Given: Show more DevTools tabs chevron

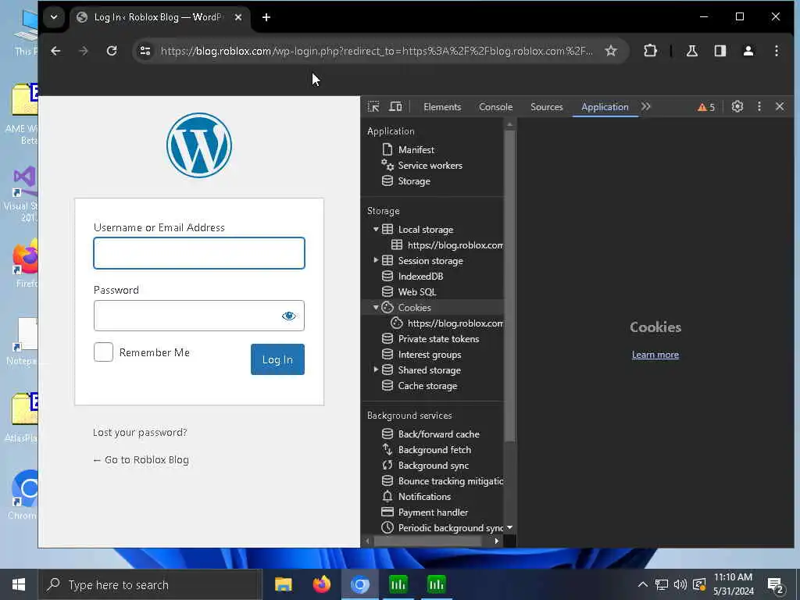Looking at the screenshot, I should point(646,106).
